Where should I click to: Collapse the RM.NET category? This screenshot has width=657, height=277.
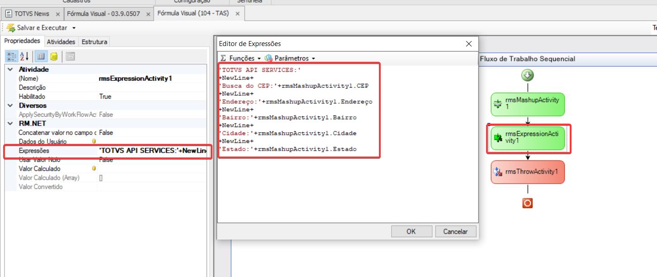10,124
